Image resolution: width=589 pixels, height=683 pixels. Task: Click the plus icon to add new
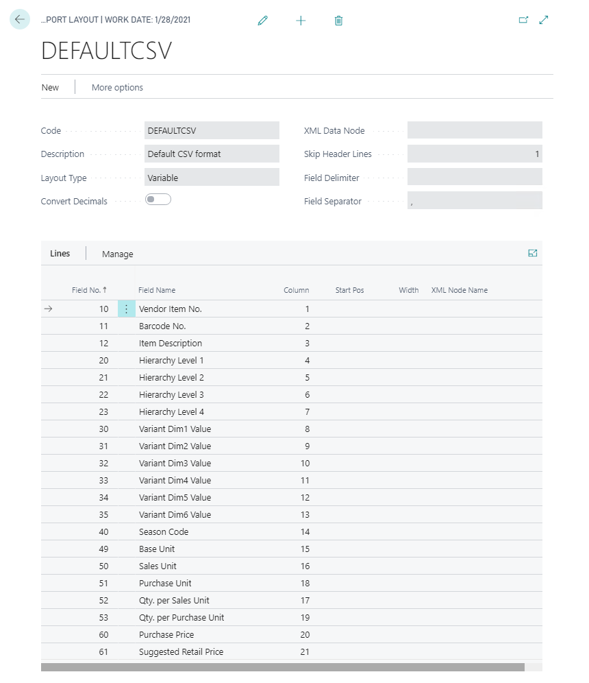(x=301, y=21)
